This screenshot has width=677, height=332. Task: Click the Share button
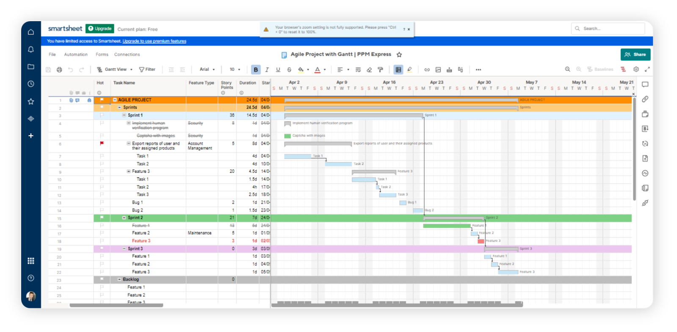pos(636,55)
